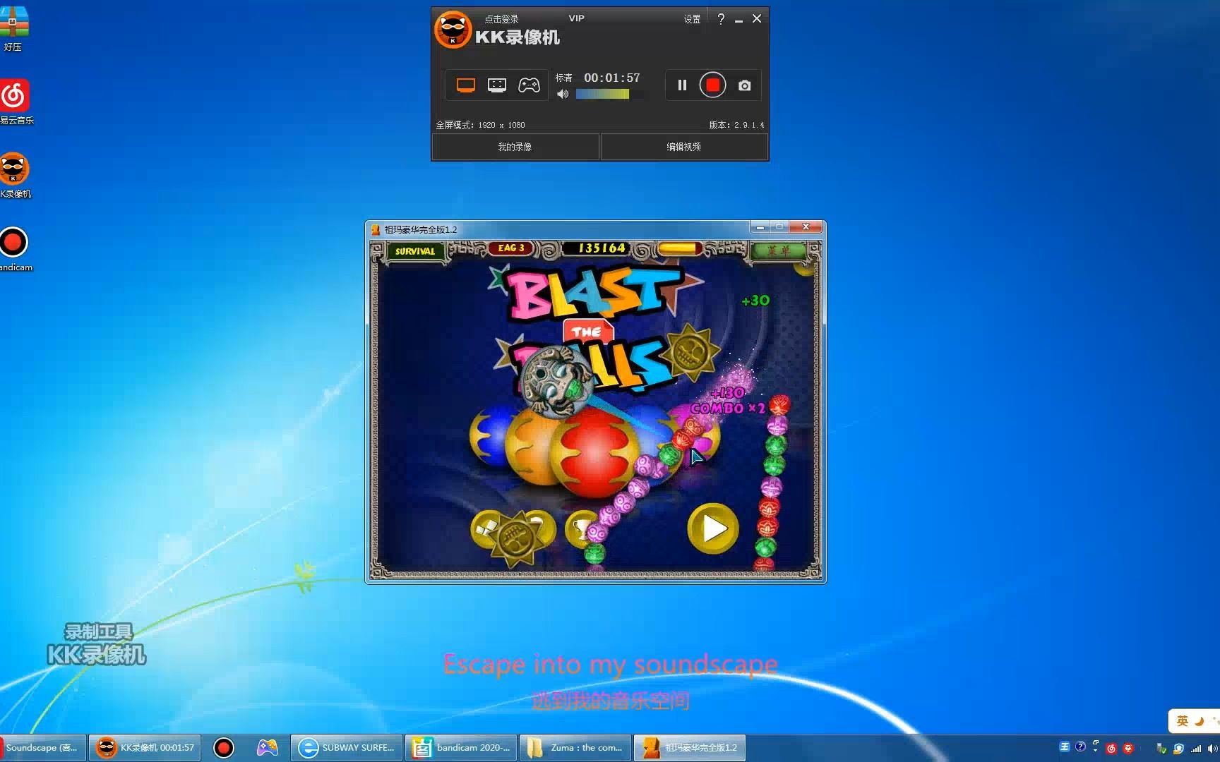Image resolution: width=1220 pixels, height=762 pixels.
Task: Click the game controller taskbar icon
Action: [x=267, y=748]
